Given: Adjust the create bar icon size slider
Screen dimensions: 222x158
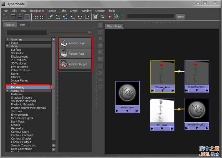Looking at the screenshot, I should coord(89,32).
